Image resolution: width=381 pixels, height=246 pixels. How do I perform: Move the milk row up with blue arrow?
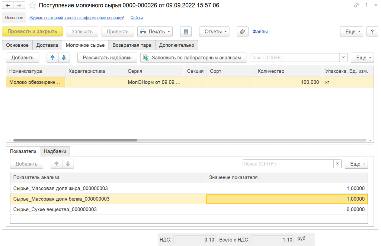click(52, 58)
